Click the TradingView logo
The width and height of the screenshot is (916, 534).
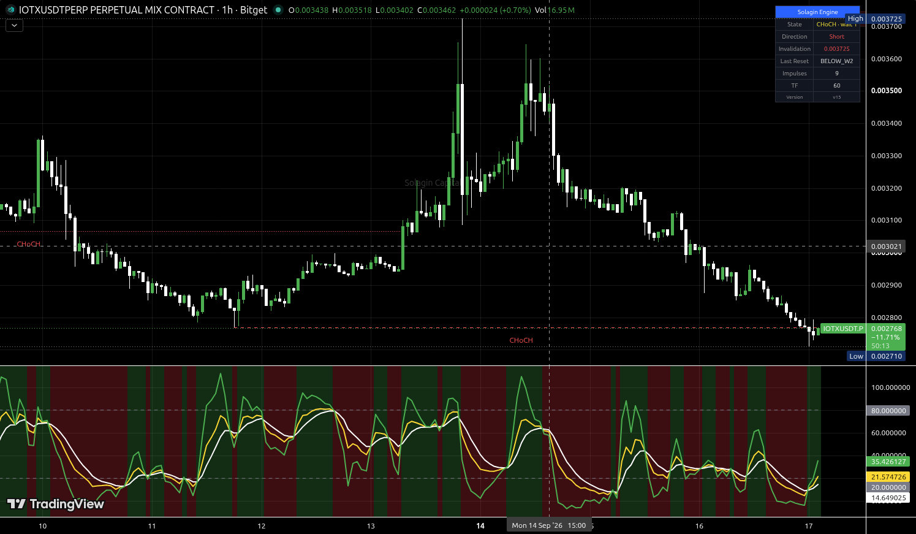(56, 504)
